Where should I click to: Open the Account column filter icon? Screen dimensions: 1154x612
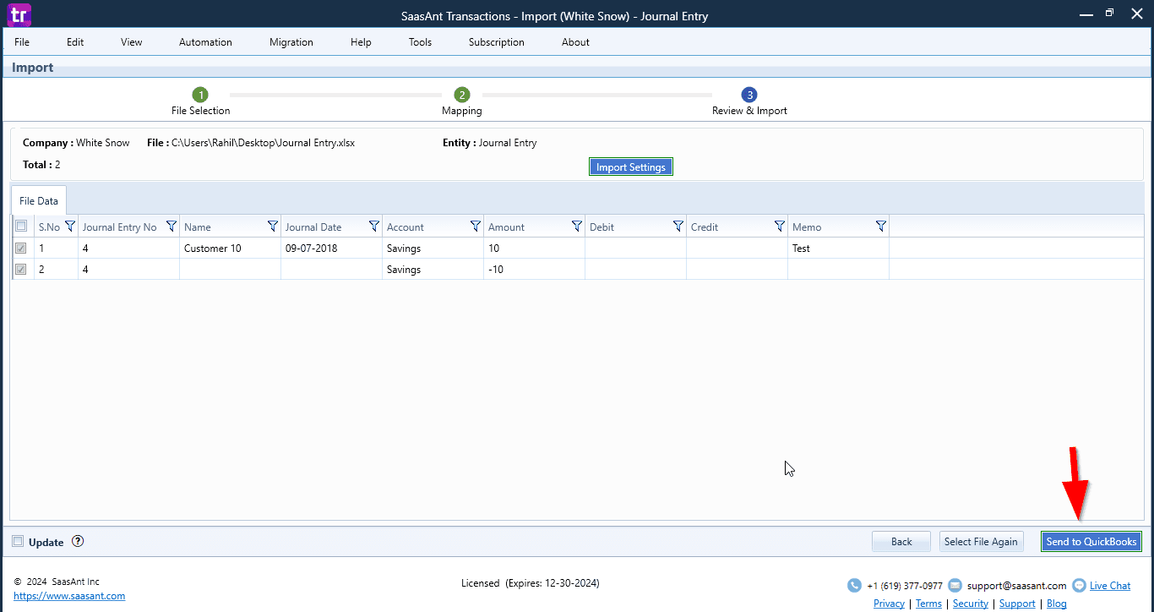476,227
